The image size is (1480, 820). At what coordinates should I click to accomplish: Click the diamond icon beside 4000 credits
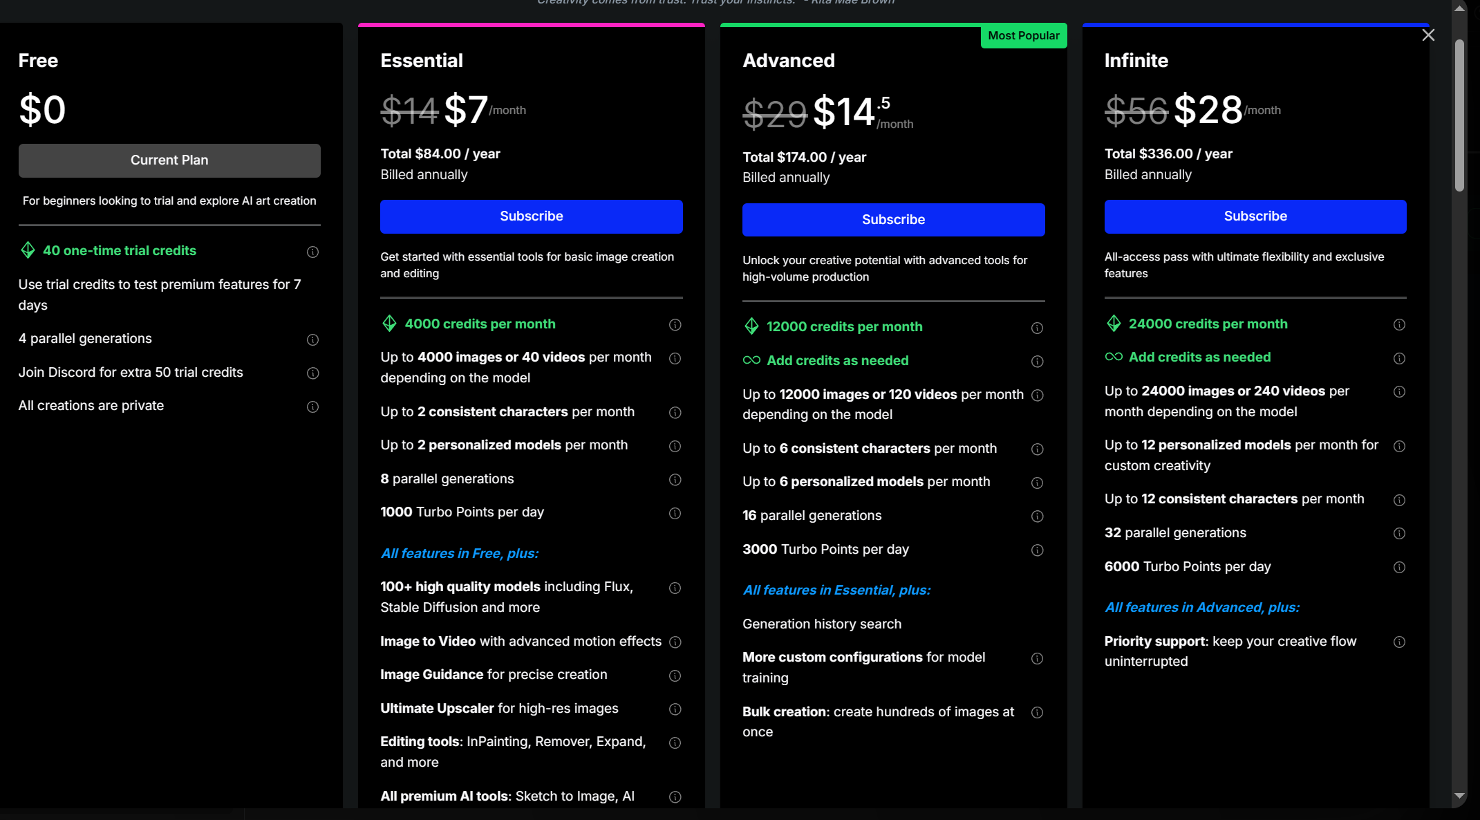click(x=389, y=324)
